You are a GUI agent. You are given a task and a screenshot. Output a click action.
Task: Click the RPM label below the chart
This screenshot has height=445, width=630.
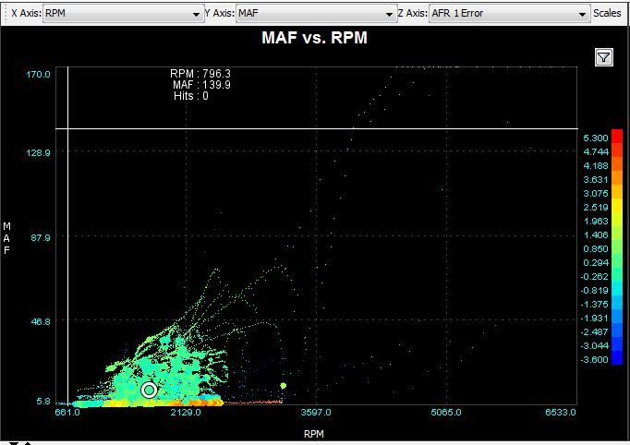[x=314, y=434]
